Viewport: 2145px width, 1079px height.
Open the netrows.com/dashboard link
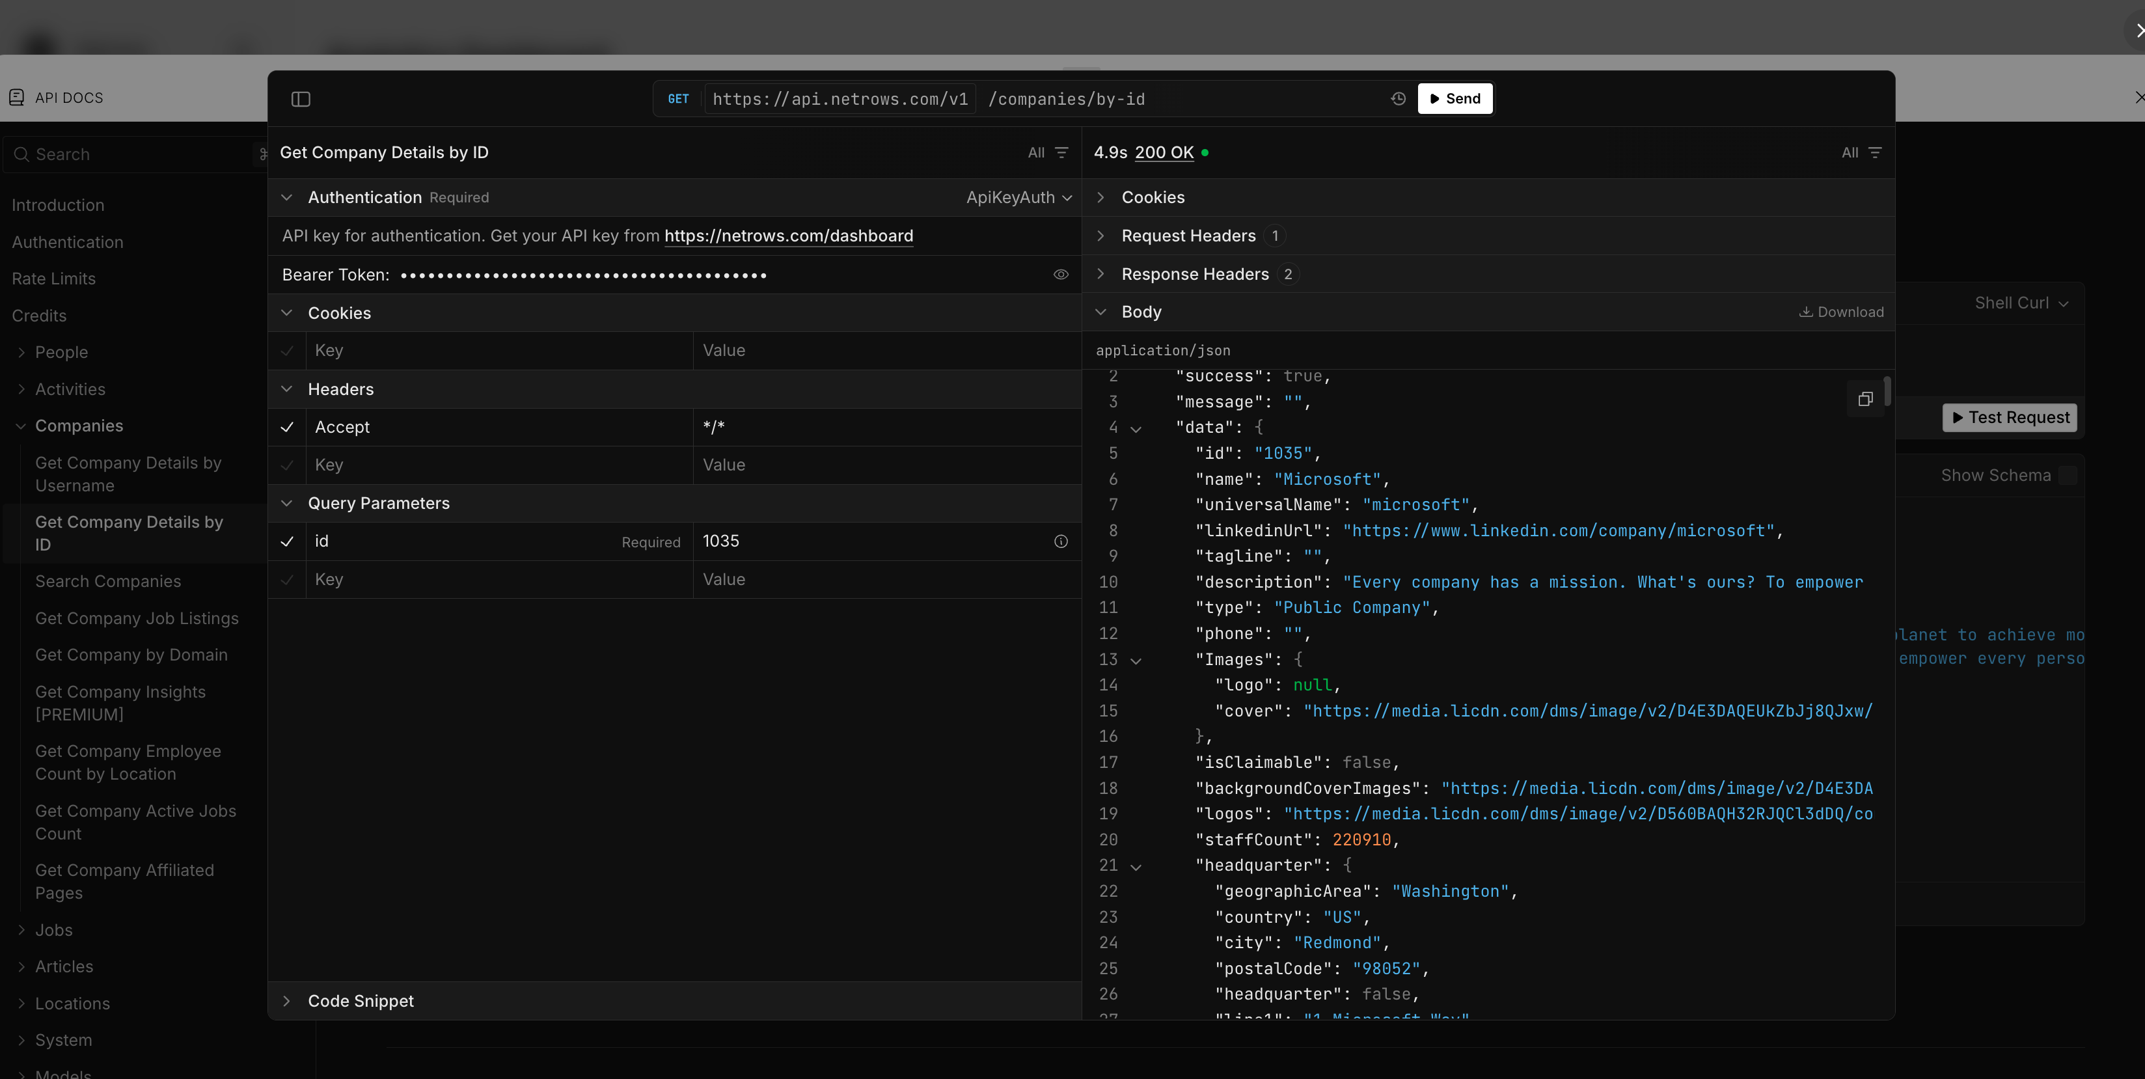click(x=787, y=236)
